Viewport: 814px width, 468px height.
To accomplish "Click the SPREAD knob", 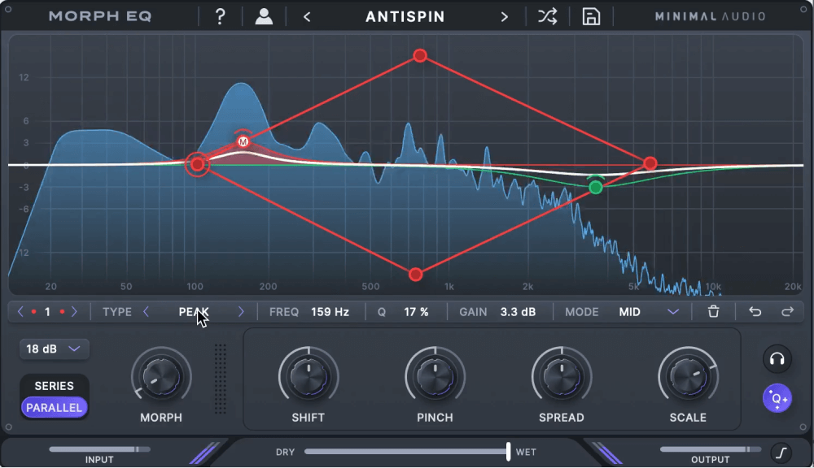I will 561,377.
